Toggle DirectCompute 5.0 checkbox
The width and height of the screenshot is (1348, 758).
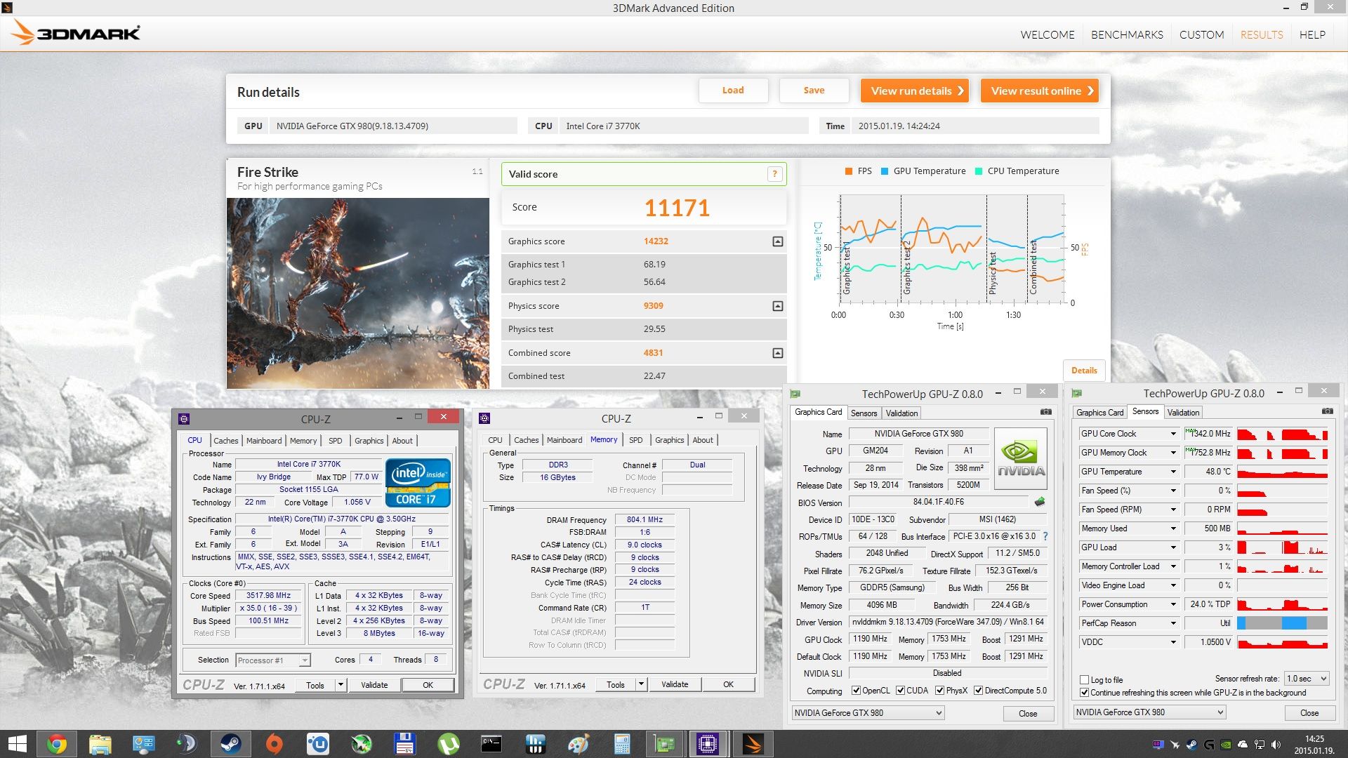(978, 691)
